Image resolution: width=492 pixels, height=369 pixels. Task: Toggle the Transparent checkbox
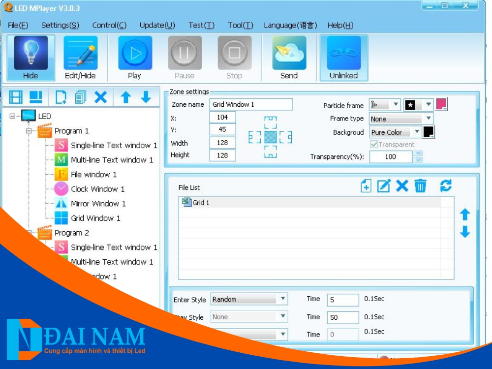click(x=374, y=145)
